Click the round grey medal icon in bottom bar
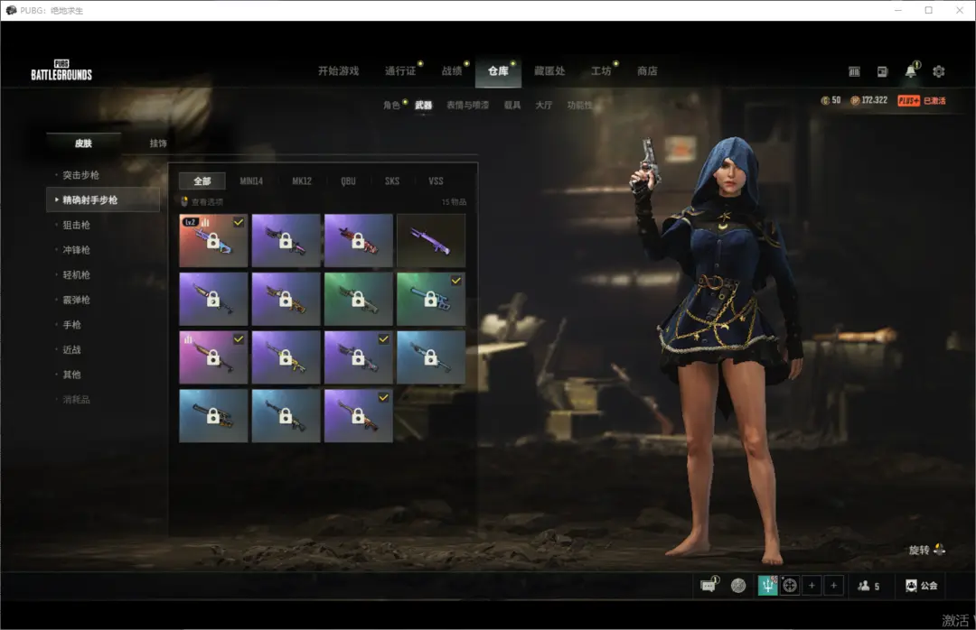This screenshot has height=630, width=976. pos(738,585)
